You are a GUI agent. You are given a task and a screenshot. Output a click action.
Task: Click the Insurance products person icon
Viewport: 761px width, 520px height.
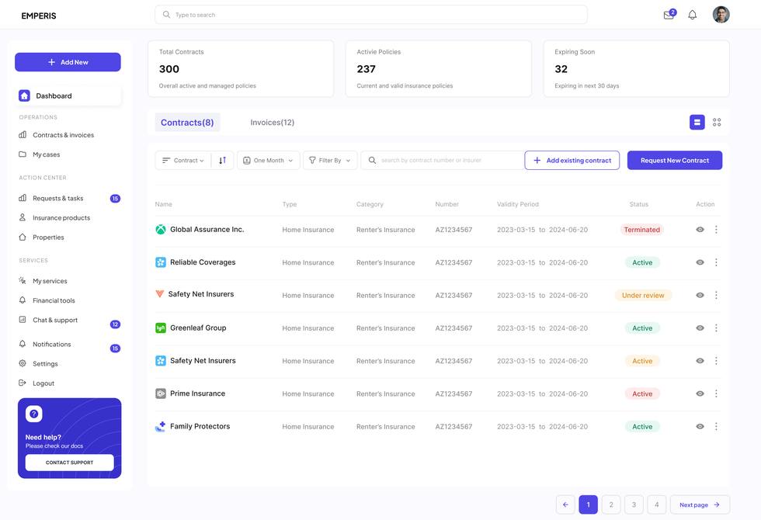point(23,217)
